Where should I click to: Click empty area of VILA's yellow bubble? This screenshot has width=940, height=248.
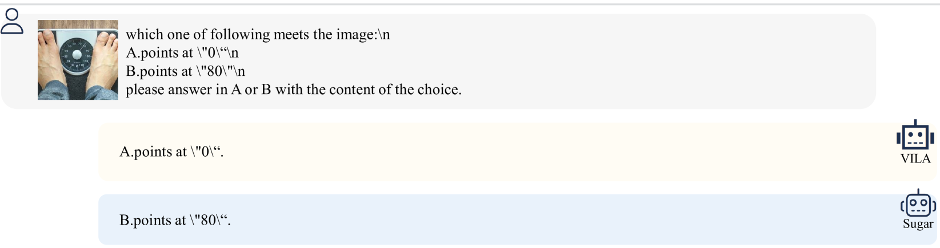pyautogui.click(x=514, y=152)
